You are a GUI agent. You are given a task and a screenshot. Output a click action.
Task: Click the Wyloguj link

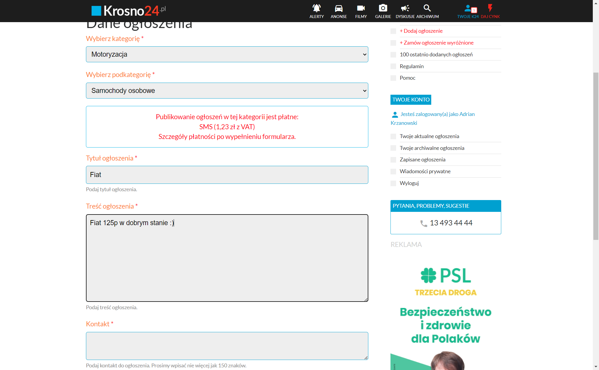[x=409, y=183]
